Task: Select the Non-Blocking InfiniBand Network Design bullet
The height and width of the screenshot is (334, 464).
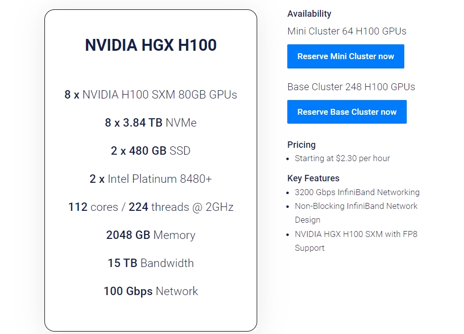Action: coord(356,212)
